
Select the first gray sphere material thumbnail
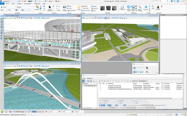tap(103, 8)
